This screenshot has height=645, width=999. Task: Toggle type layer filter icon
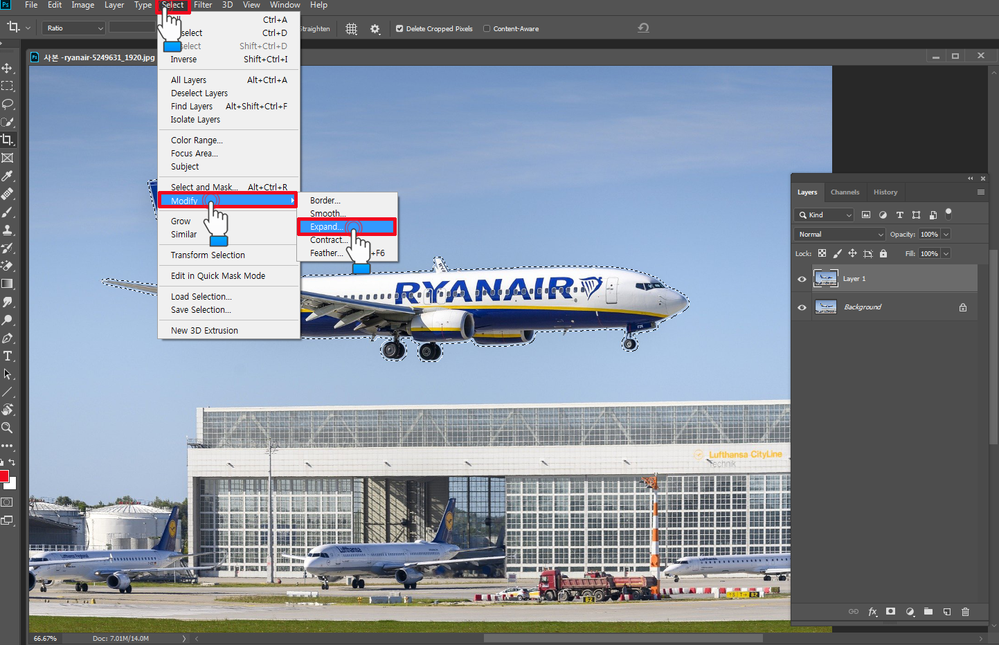(x=899, y=215)
